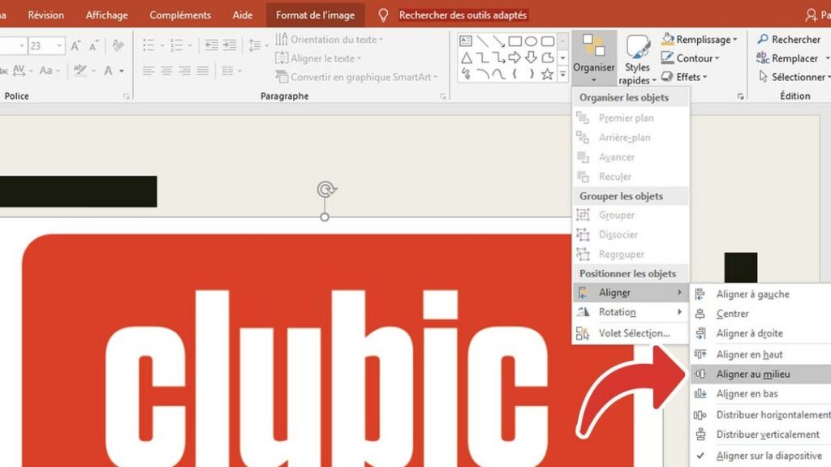Open drawing group dialog launcher

pos(740,96)
